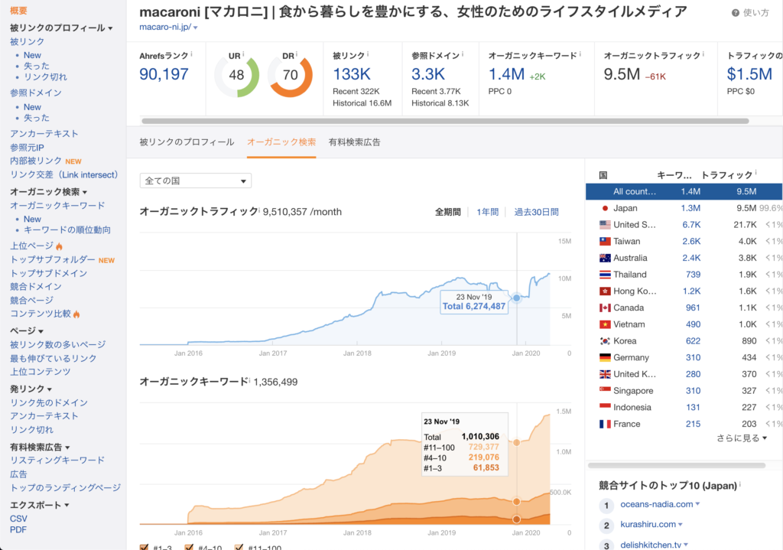Toggle the #4–10 keyword series checkbox

pyautogui.click(x=189, y=547)
